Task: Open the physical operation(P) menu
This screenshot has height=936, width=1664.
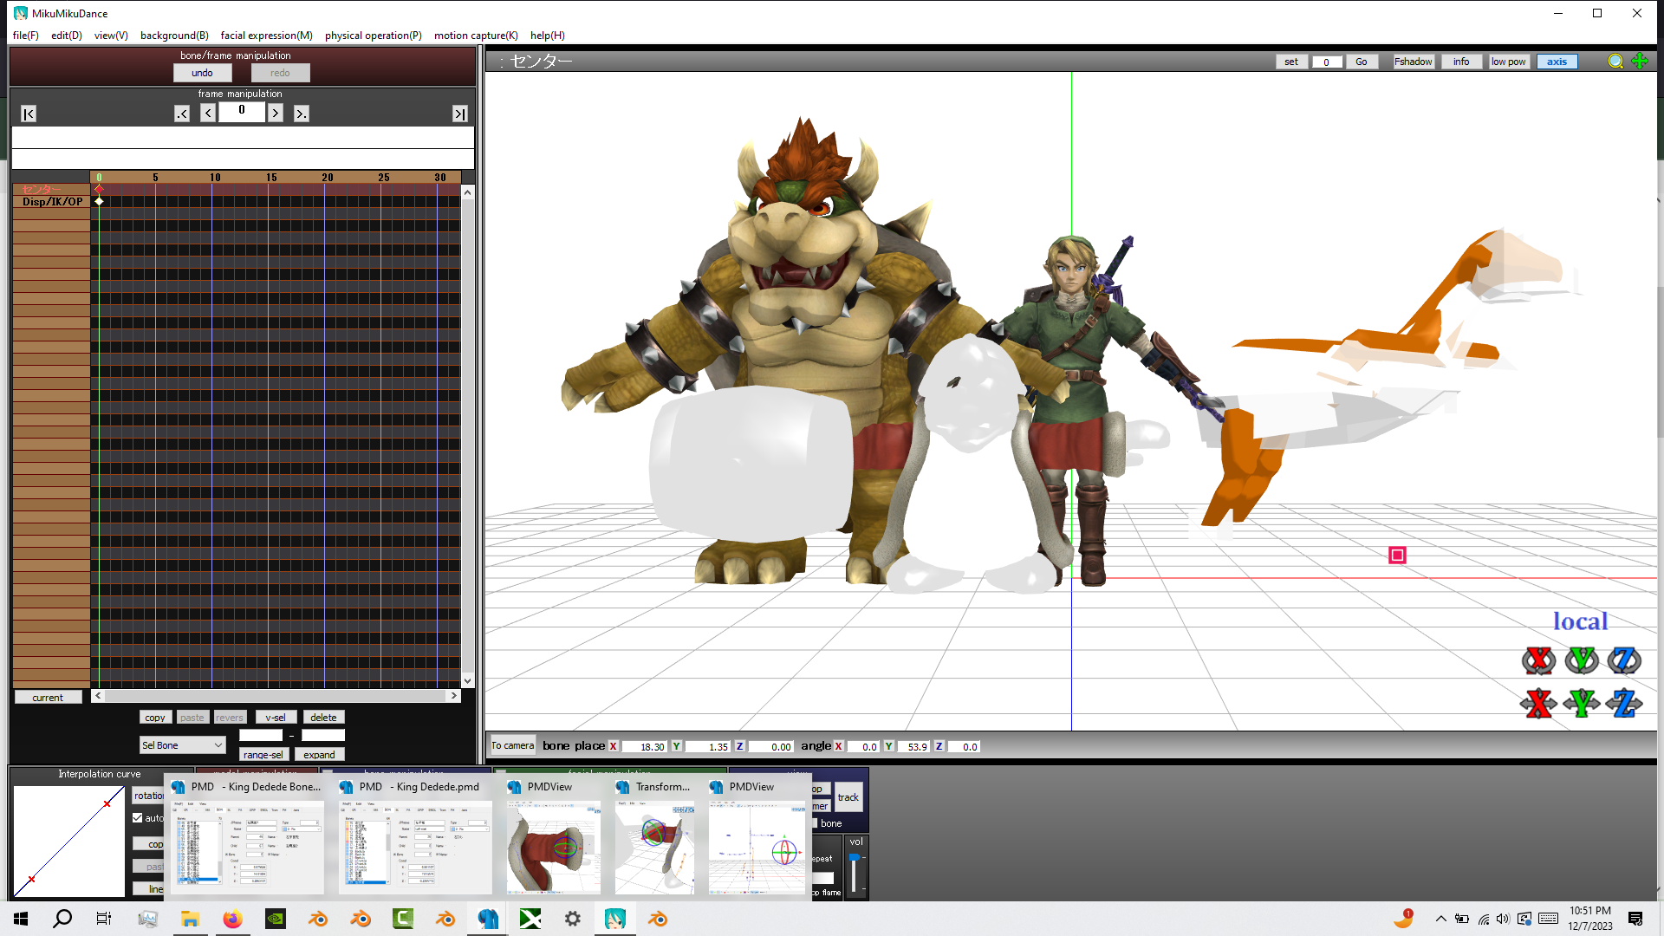Action: click(x=374, y=36)
